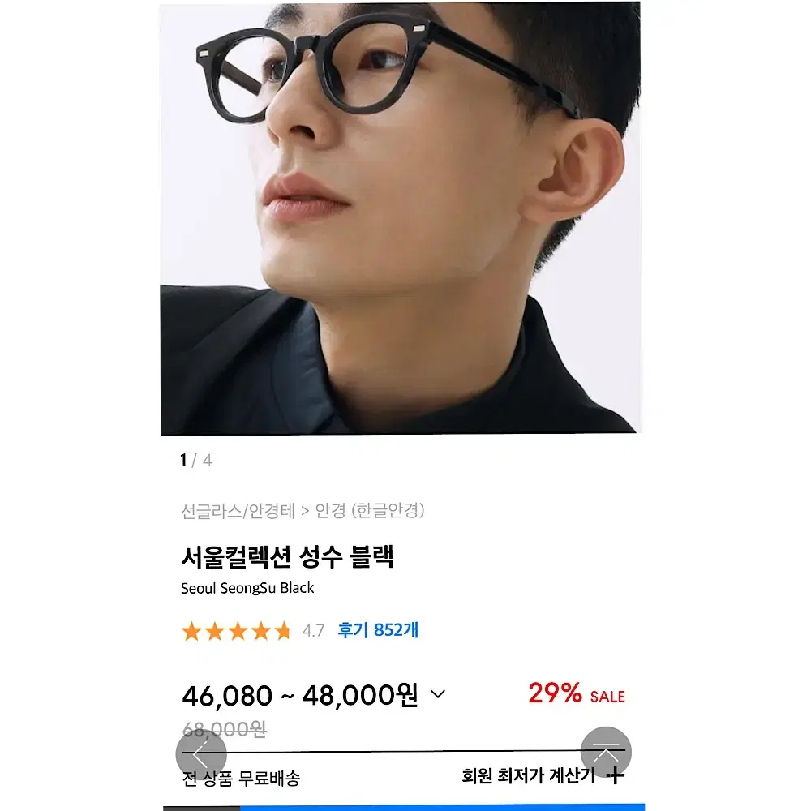Tap the gray back arrow circle button

coord(201,755)
